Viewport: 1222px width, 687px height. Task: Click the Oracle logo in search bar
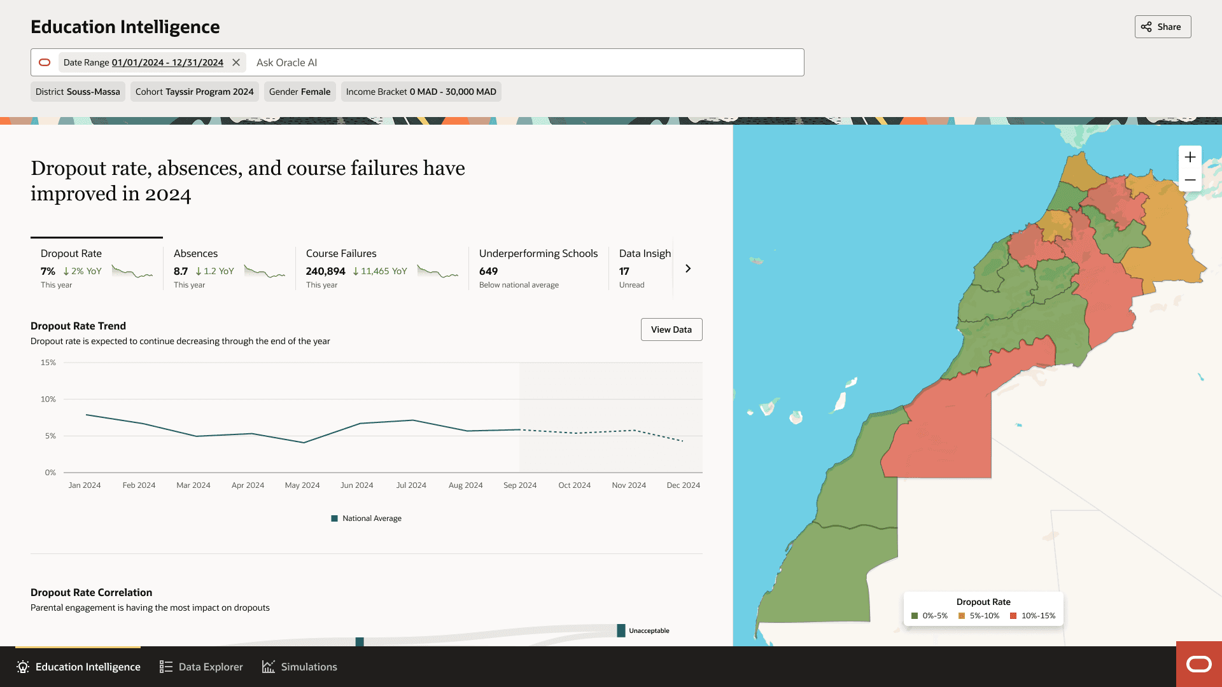coord(45,62)
